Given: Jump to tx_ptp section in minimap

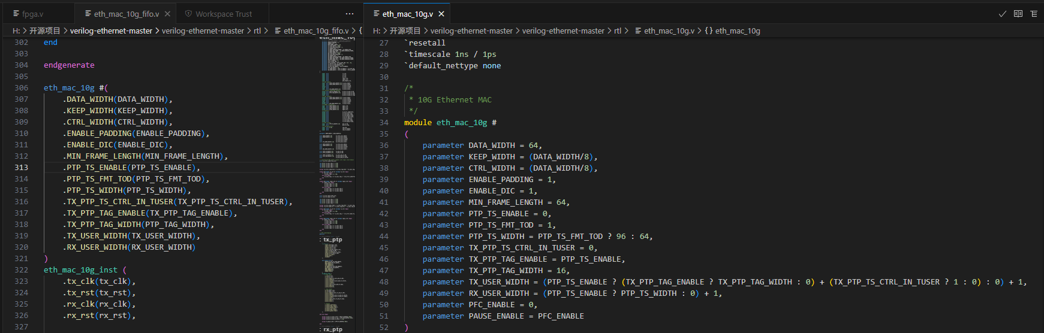Looking at the screenshot, I should (x=333, y=240).
